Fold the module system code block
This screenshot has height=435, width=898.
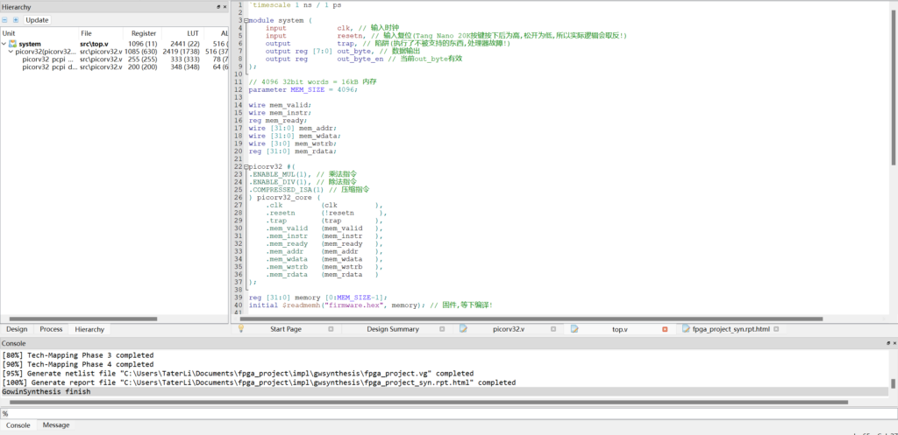coord(246,21)
